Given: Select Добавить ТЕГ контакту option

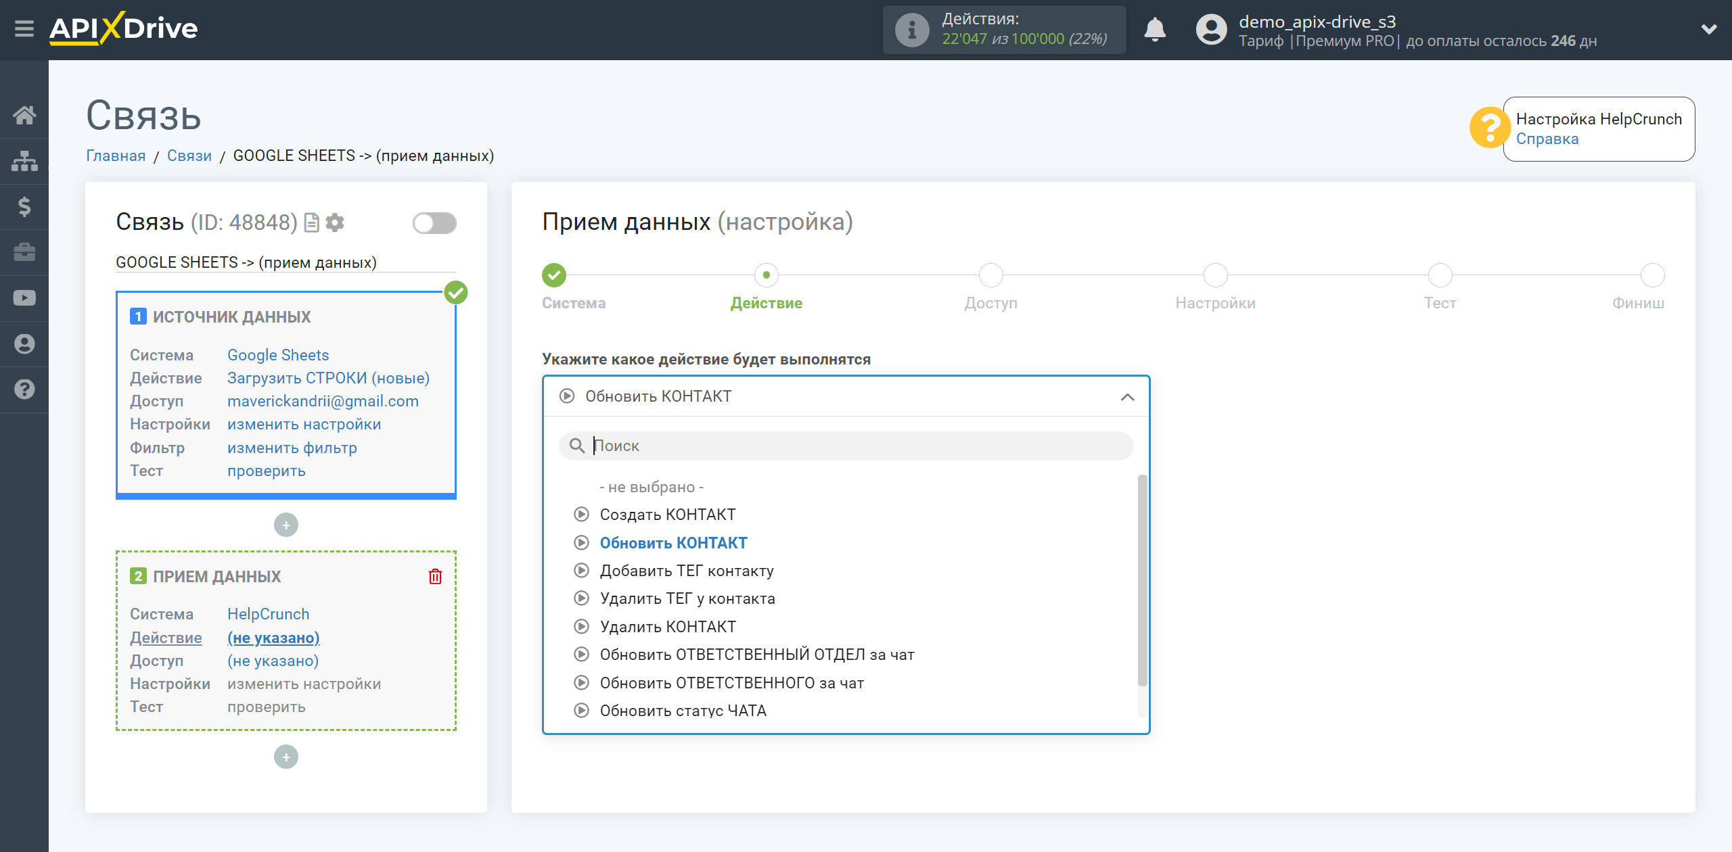Looking at the screenshot, I should 686,571.
